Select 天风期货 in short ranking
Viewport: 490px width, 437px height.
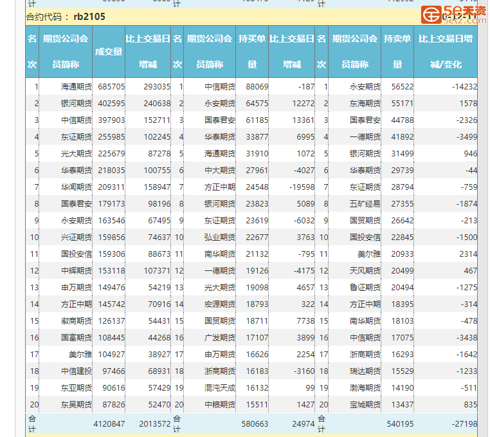[x=365, y=271]
